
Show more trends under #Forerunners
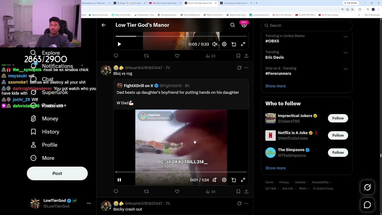coord(275,86)
